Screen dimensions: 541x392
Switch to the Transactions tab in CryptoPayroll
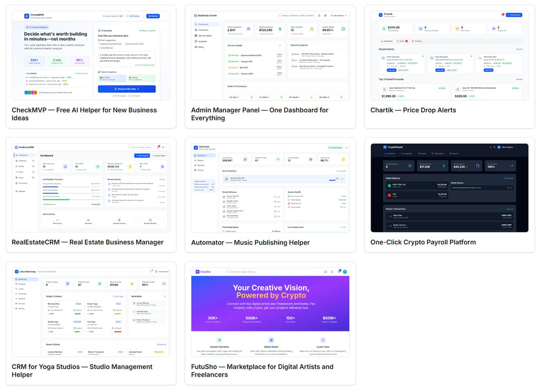tap(437, 154)
